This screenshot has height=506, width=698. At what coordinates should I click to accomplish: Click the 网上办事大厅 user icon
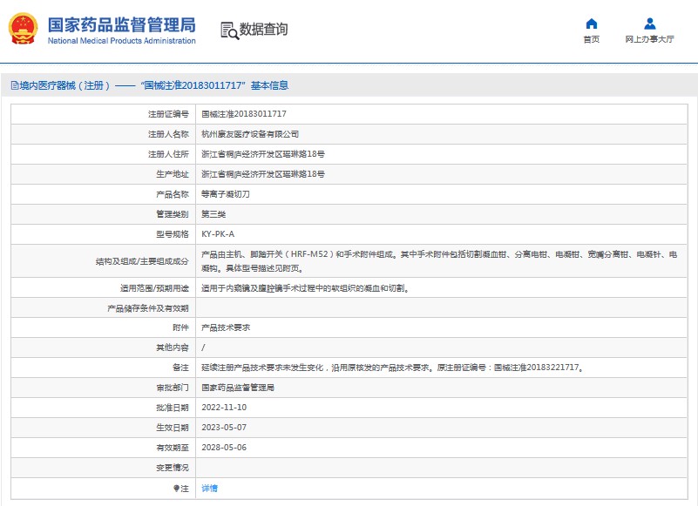[649, 24]
